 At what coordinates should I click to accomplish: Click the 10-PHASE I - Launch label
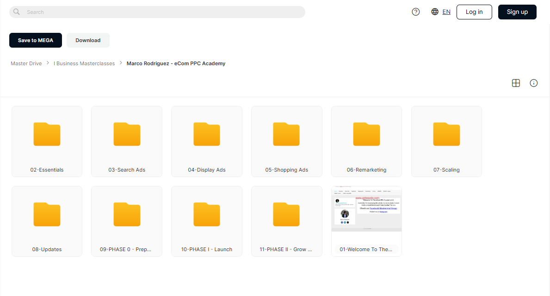pos(207,249)
